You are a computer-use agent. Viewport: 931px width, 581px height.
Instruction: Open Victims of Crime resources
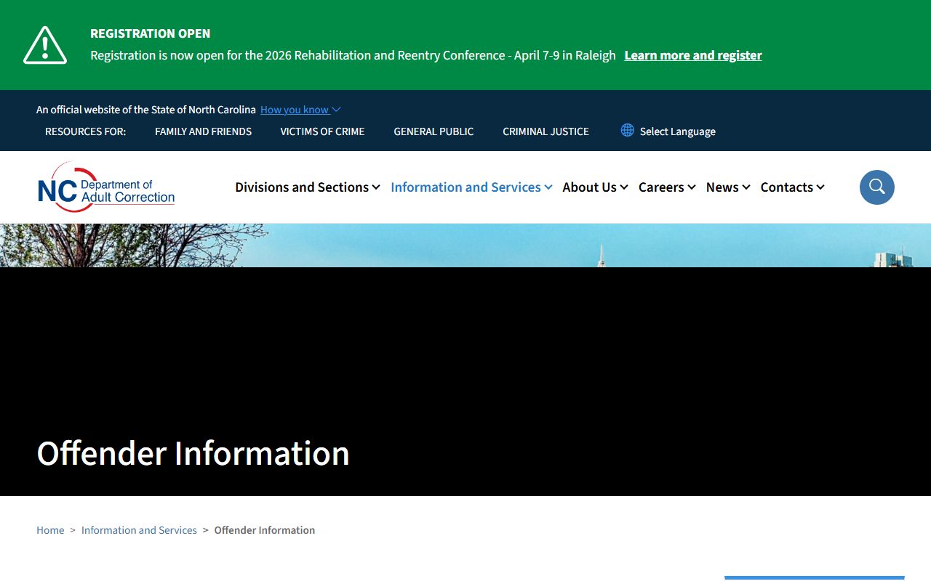click(x=322, y=131)
